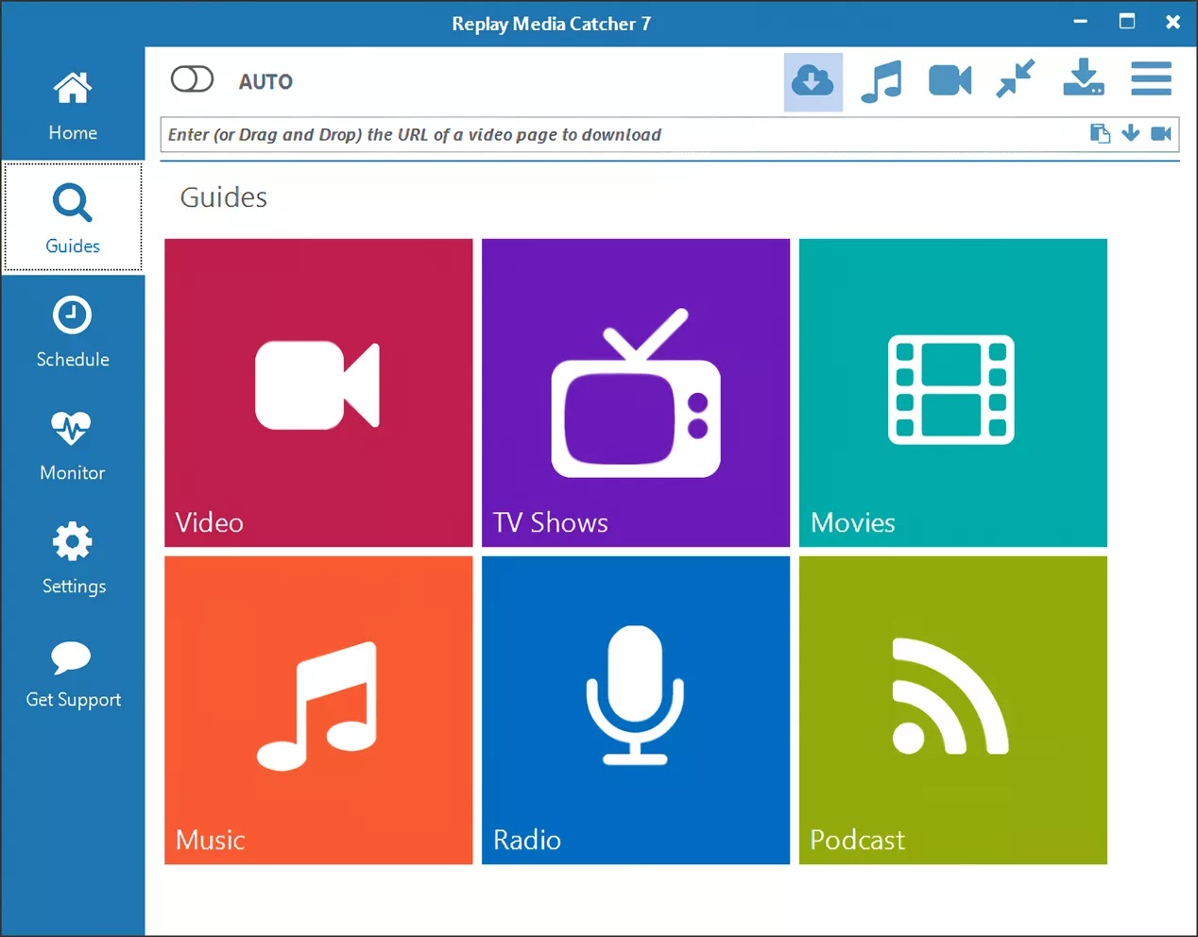Select the cloud download mode icon
Image resolution: width=1198 pixels, height=937 pixels.
coord(813,80)
